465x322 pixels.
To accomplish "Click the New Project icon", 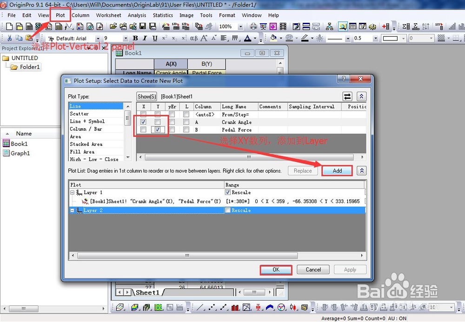I will pyautogui.click(x=9, y=27).
